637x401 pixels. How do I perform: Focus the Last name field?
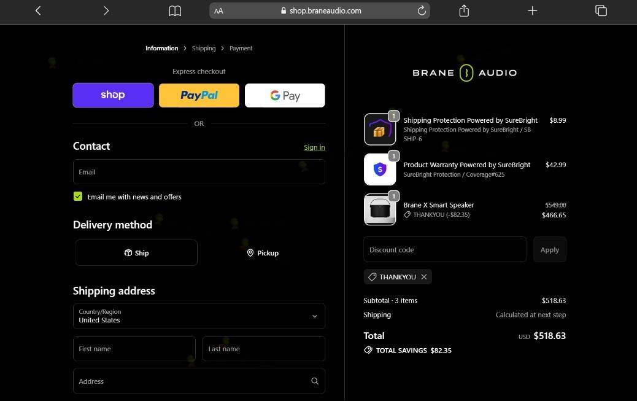click(x=264, y=349)
